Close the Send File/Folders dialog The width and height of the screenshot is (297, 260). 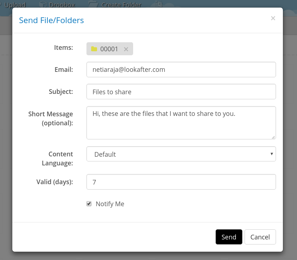coord(273,18)
